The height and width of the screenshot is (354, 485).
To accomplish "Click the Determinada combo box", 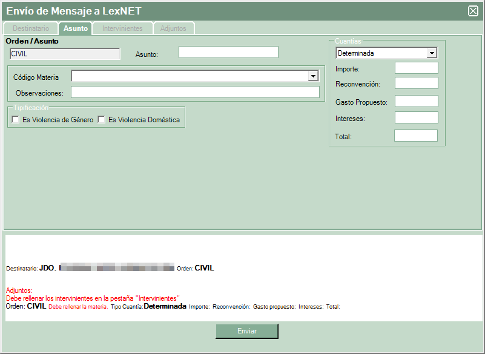I will [x=381, y=53].
